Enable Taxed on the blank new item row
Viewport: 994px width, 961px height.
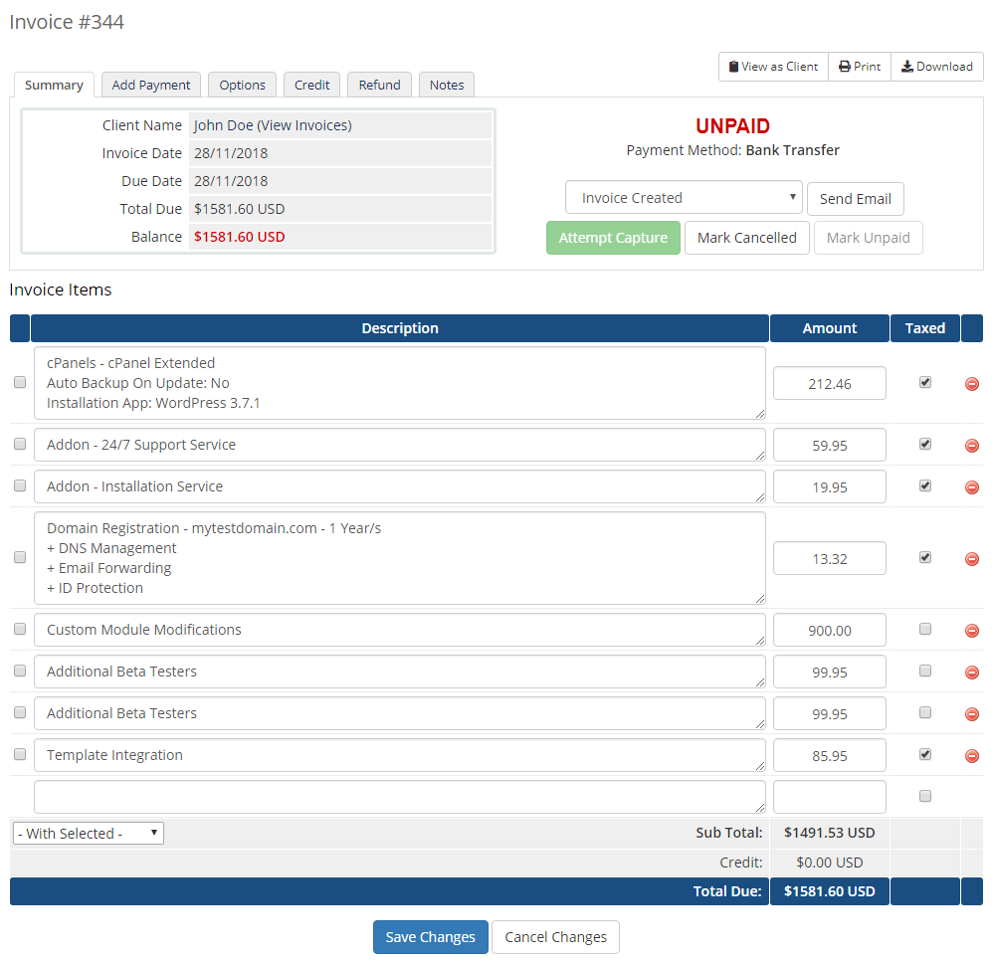[x=925, y=796]
